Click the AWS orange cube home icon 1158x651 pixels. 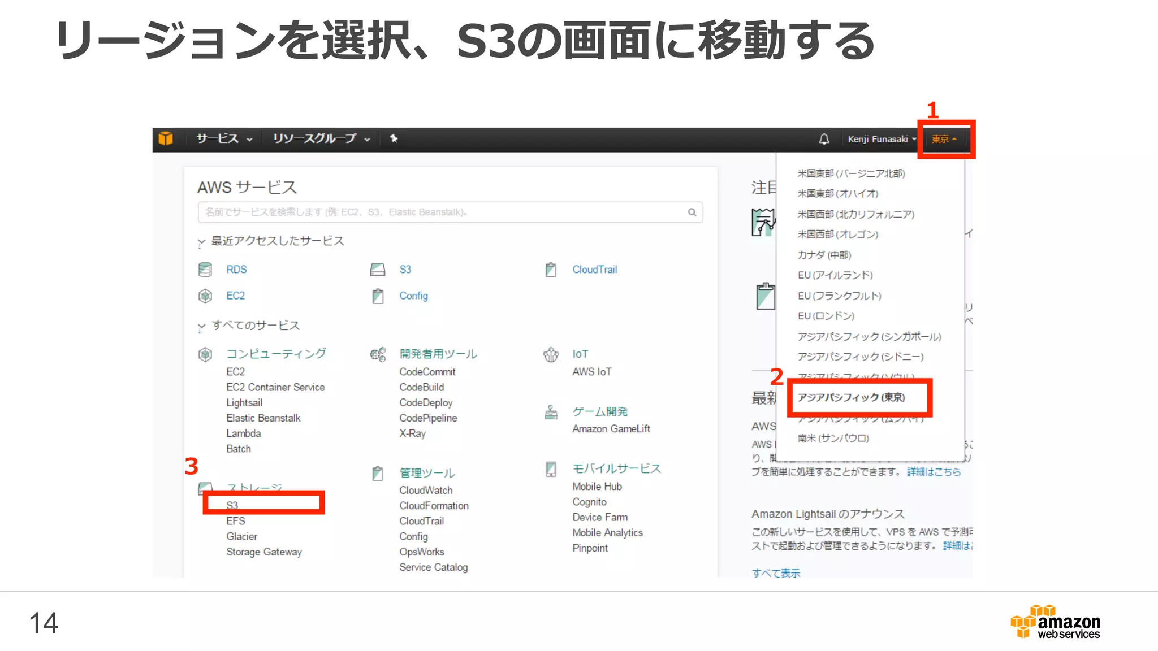click(166, 138)
